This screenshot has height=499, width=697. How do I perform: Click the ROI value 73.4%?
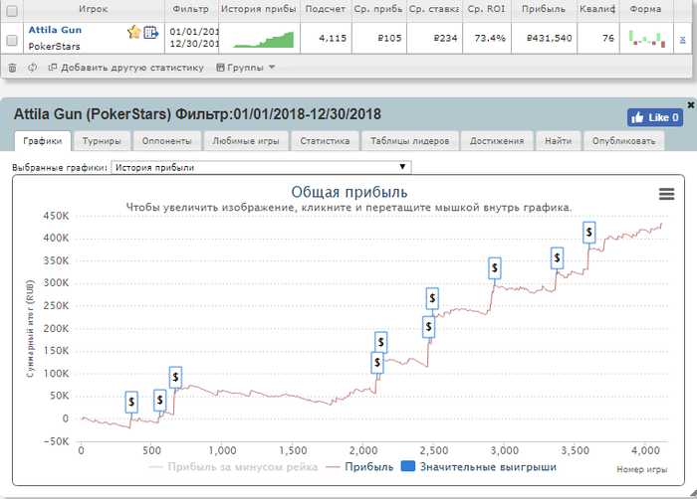pyautogui.click(x=490, y=38)
